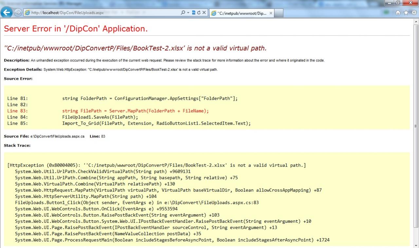This screenshot has width=419, height=248.
Task: Open the Home icon in the toolbar
Action: coord(398,13)
